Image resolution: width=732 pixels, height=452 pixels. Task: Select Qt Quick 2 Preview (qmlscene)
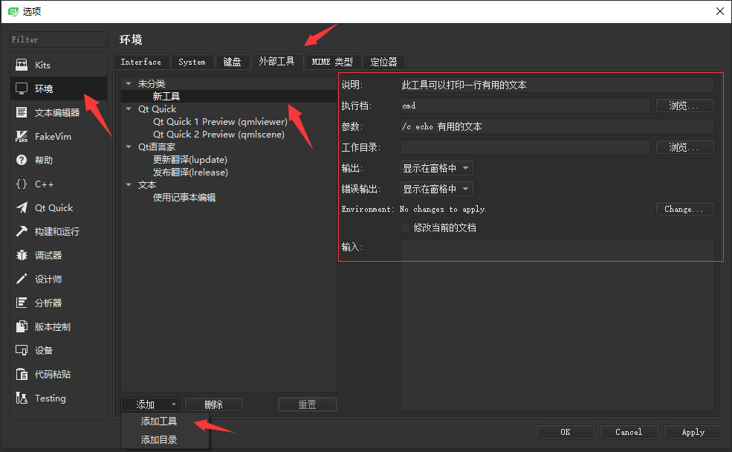click(218, 134)
